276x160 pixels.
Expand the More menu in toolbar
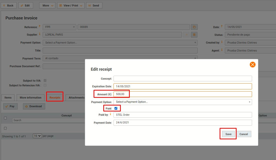click(47, 5)
